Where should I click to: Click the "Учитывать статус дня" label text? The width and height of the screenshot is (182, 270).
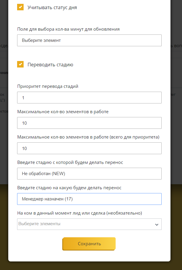52,8
